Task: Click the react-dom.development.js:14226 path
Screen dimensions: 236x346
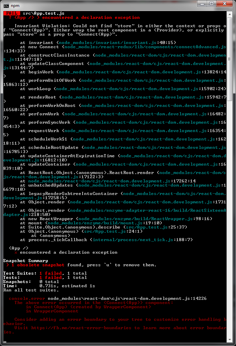Action: (x=127, y=298)
